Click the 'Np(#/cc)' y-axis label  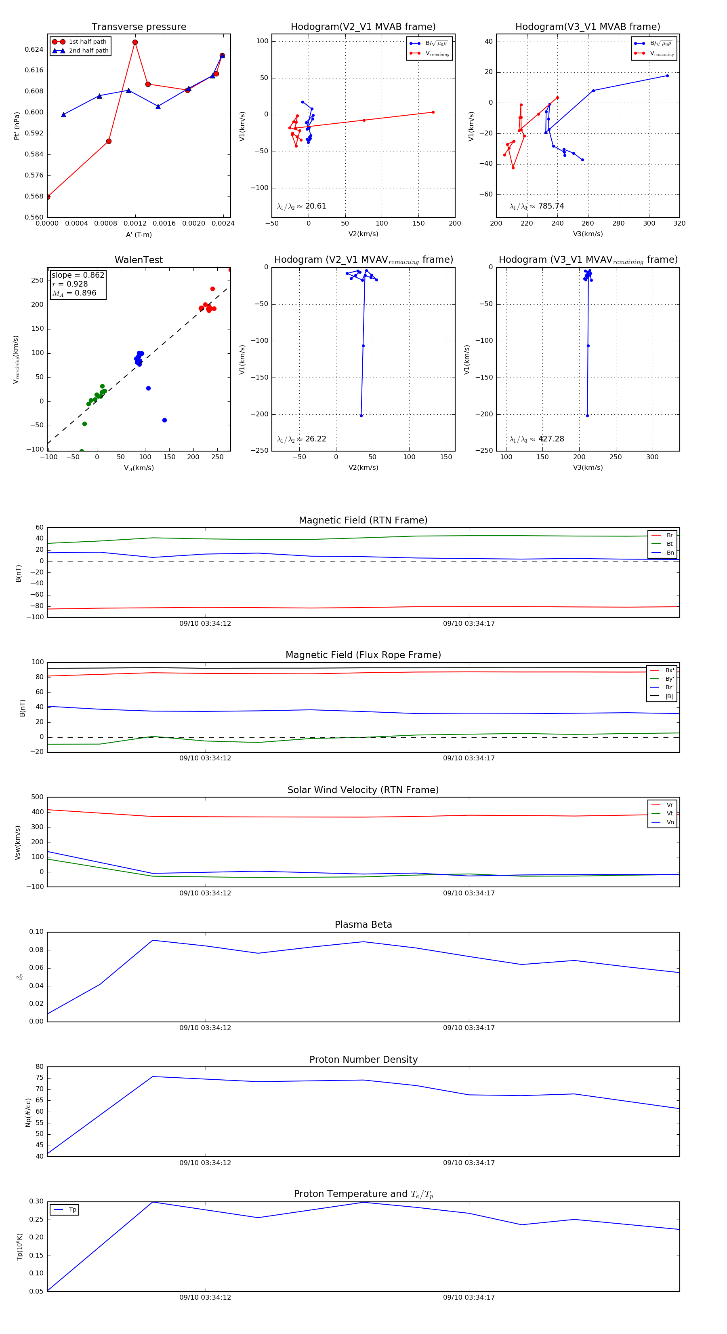[x=28, y=1112]
